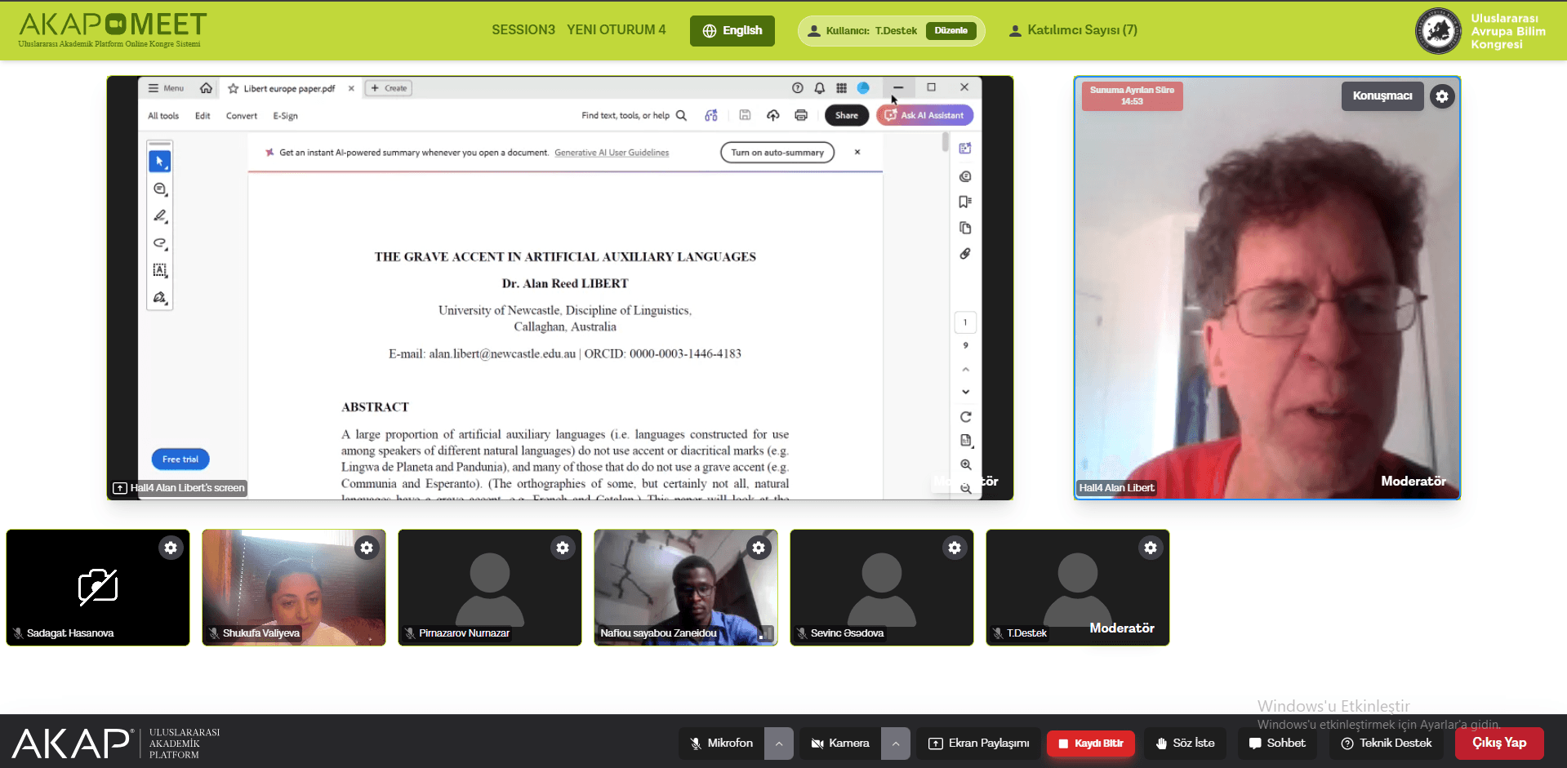
Task: Turn on auto-summary in Acrobat
Action: click(x=777, y=153)
